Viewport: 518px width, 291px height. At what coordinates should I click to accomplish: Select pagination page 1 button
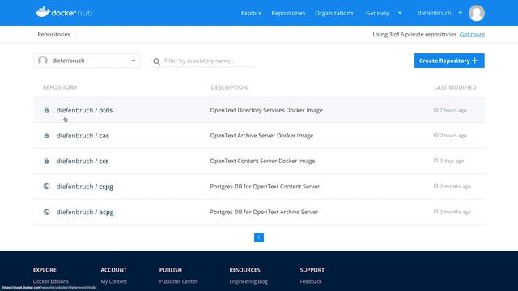(259, 238)
